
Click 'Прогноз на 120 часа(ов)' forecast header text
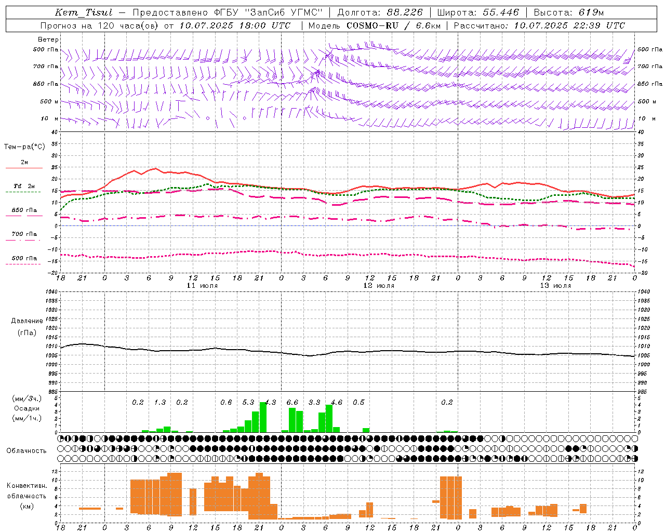100,25
